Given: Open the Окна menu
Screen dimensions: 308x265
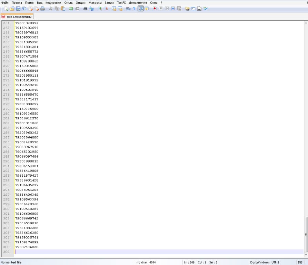Looking at the screenshot, I should point(153,2).
